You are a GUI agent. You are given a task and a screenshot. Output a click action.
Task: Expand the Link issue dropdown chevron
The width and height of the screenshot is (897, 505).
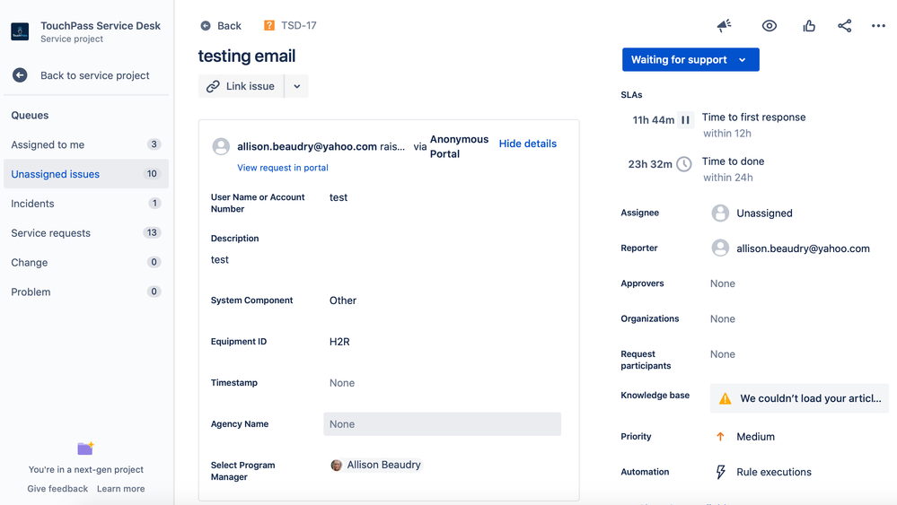click(296, 86)
